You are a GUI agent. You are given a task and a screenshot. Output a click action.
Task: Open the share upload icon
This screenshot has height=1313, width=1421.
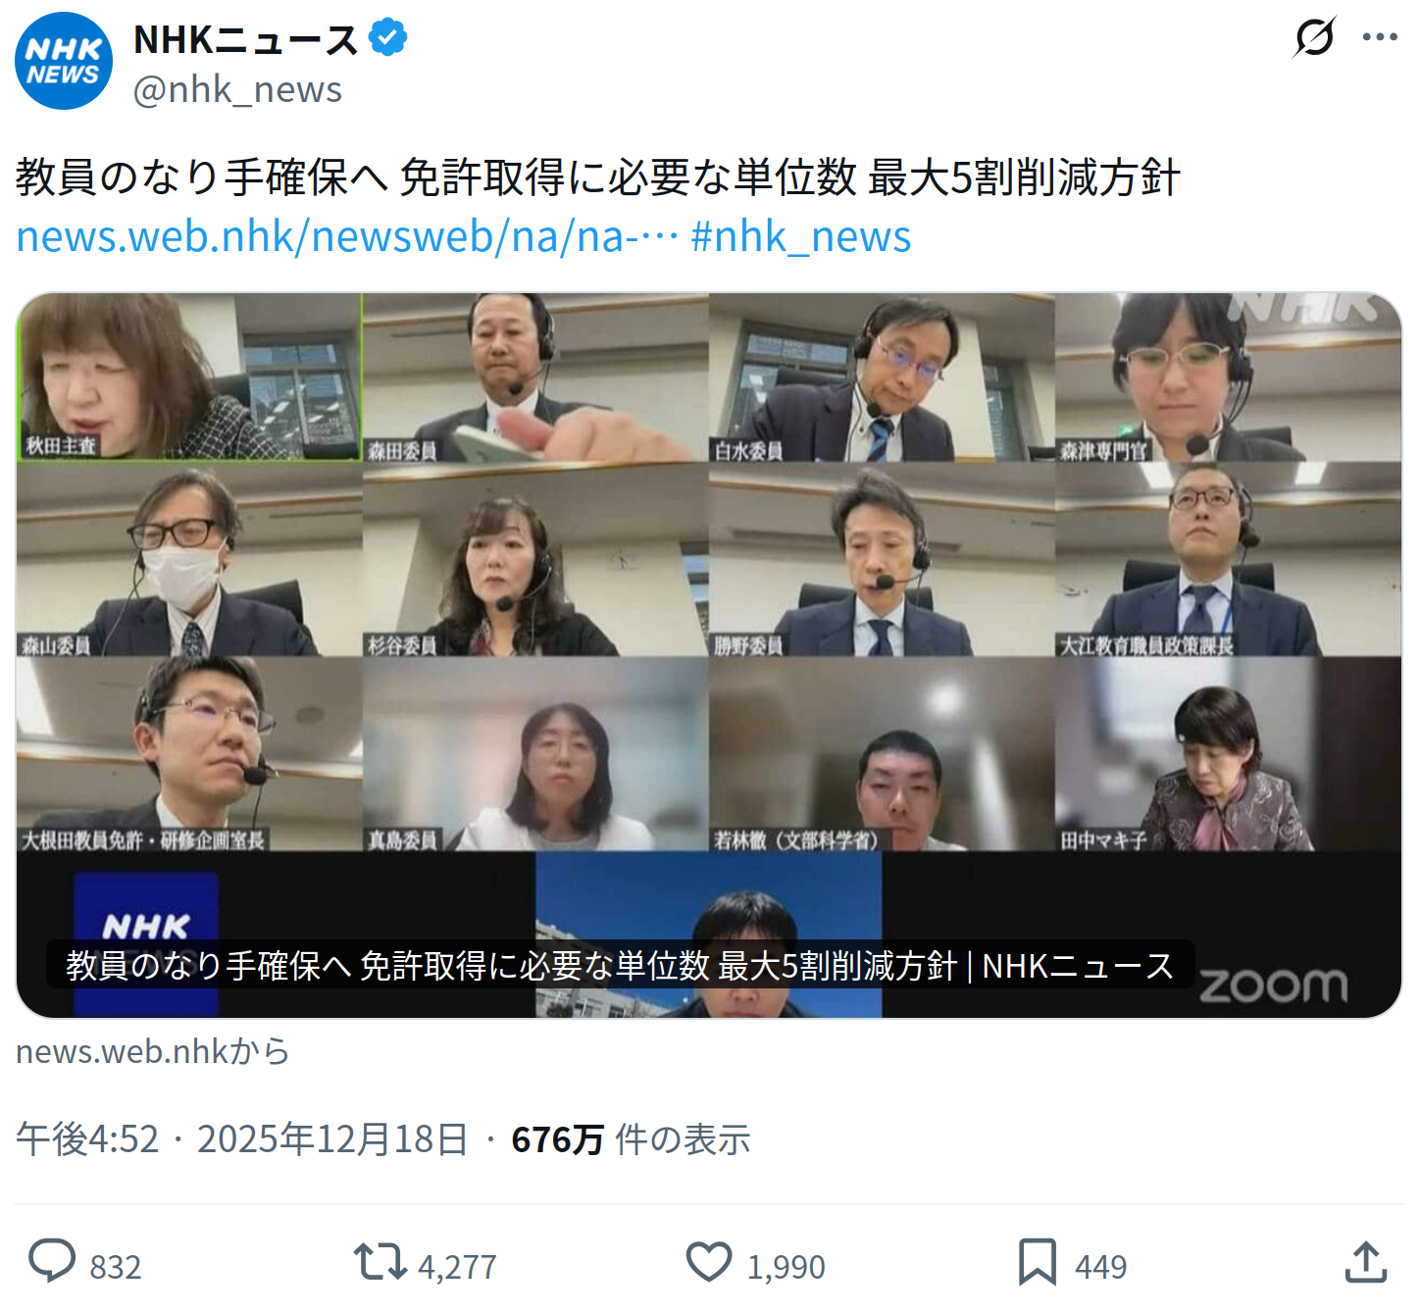(1365, 1262)
